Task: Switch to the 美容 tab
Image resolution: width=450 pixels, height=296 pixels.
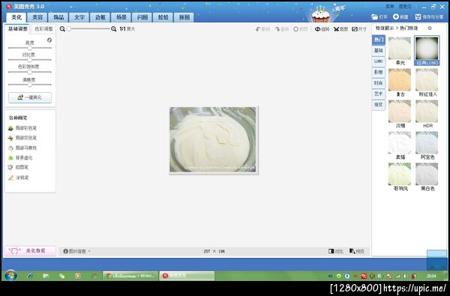Action: click(x=37, y=17)
